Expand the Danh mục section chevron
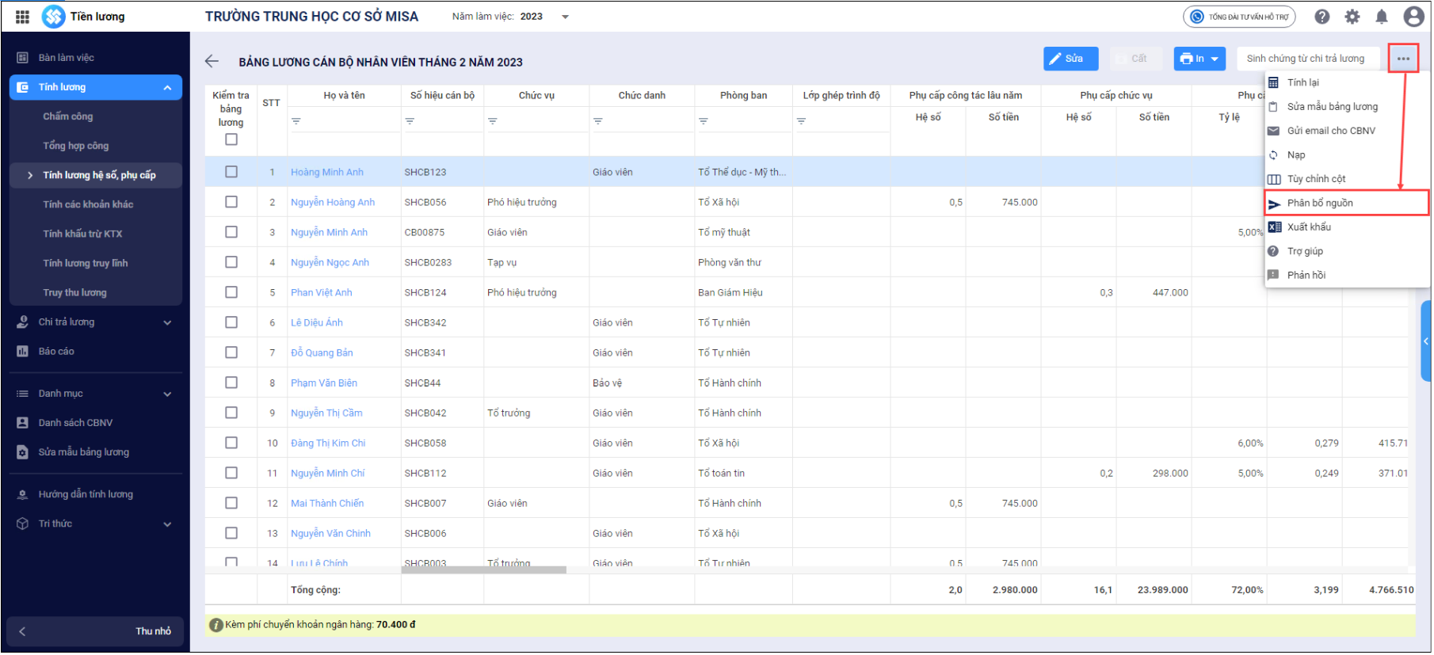1434x655 pixels. click(167, 394)
